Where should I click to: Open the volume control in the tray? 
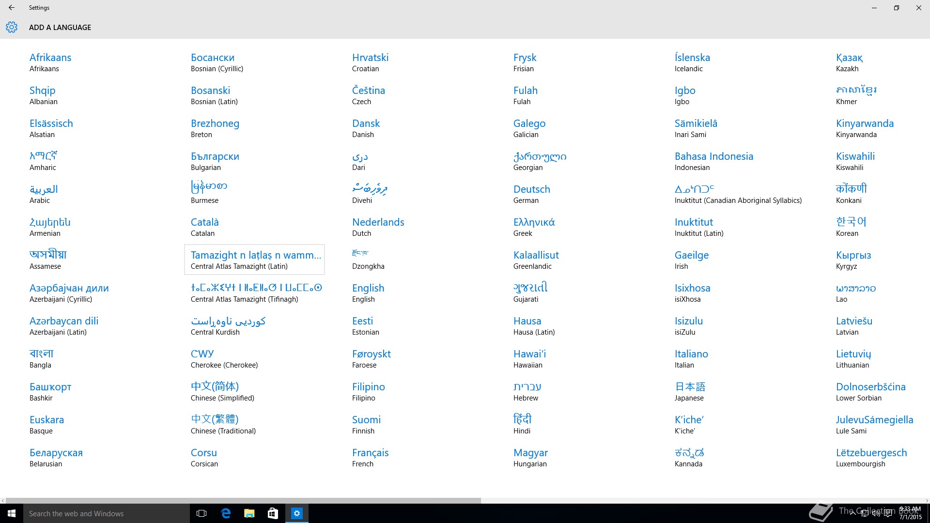coord(876,513)
